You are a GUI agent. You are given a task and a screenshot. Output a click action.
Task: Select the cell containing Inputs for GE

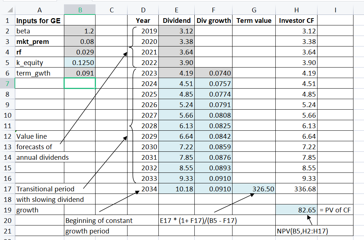click(x=39, y=21)
